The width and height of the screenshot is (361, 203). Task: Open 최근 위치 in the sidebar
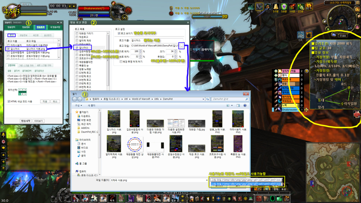pos(84,124)
